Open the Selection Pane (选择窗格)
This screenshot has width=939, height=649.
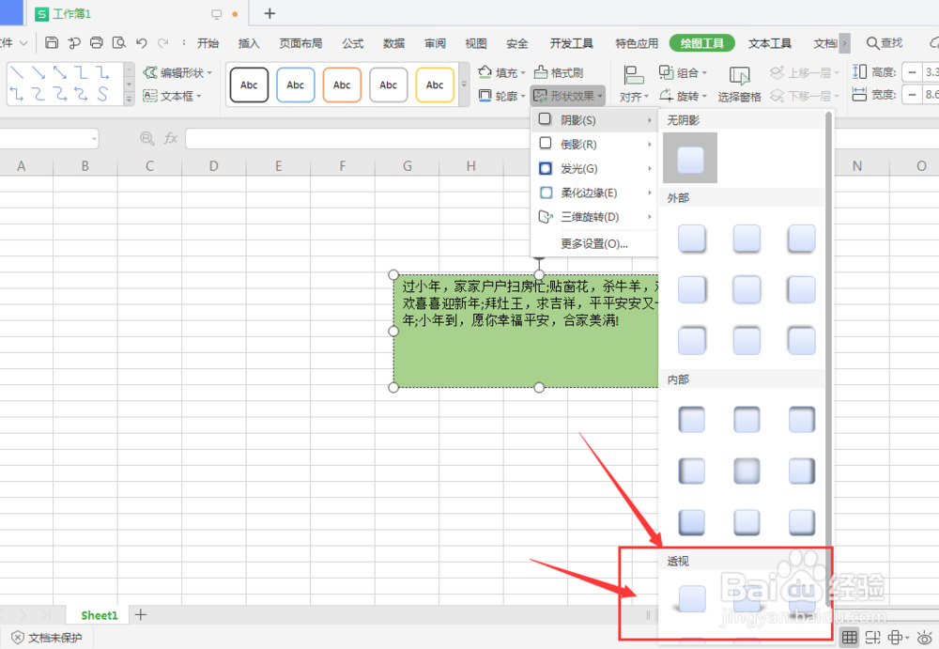point(739,85)
